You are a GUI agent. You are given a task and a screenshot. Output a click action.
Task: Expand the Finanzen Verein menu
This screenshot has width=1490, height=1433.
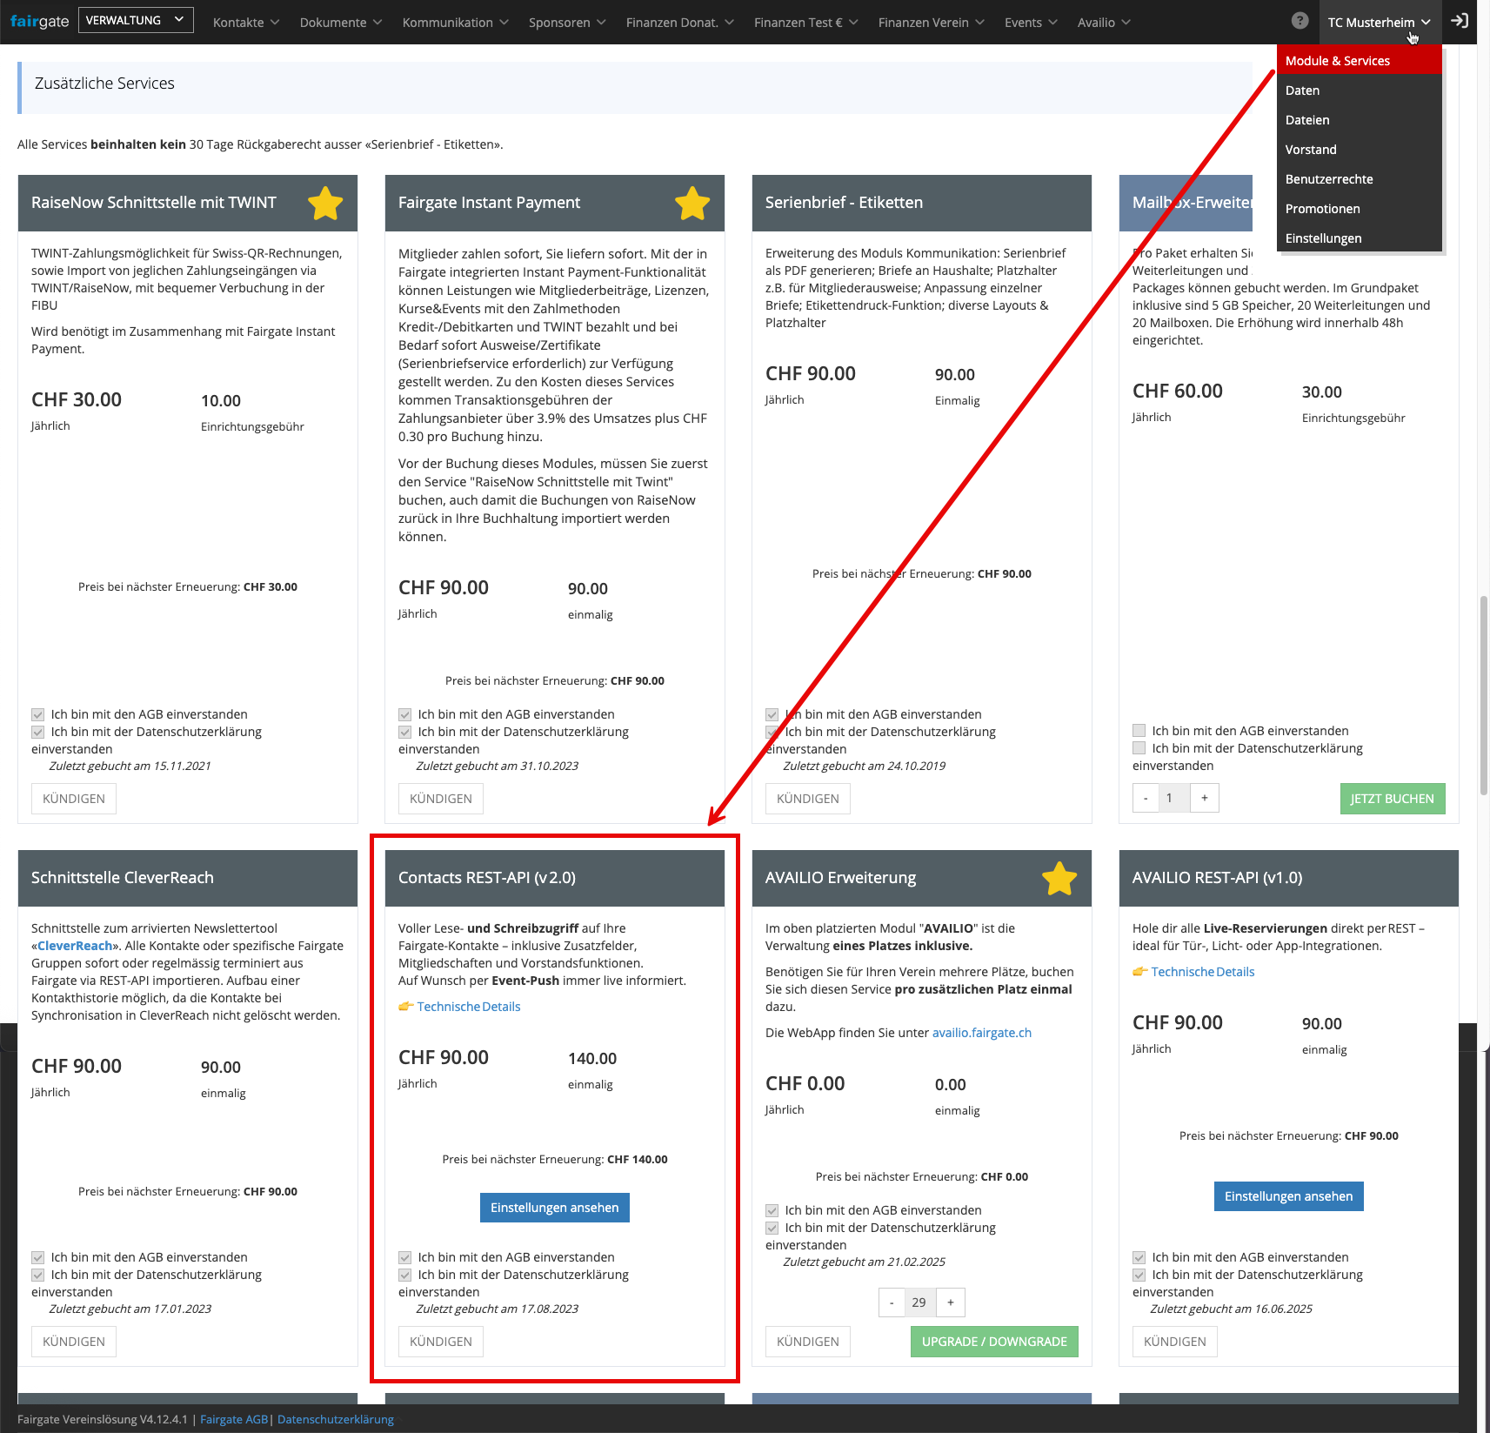point(931,23)
